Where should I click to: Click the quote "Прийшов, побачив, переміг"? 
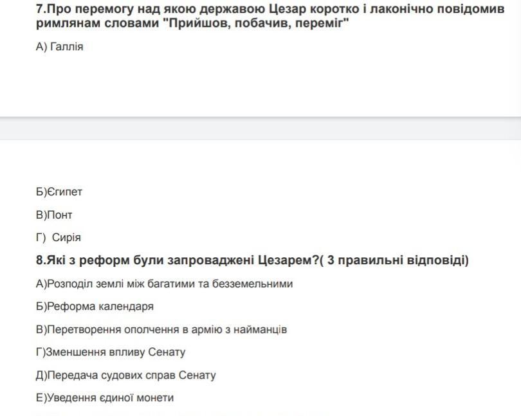(255, 23)
